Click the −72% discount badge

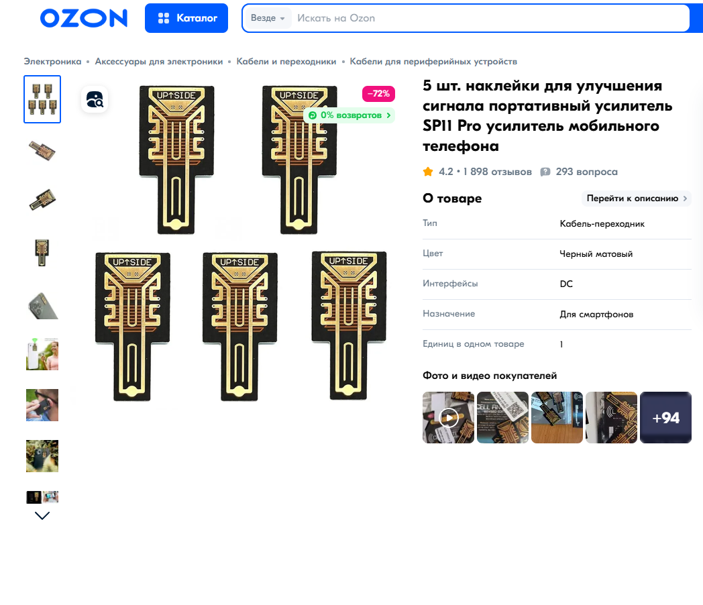(x=378, y=94)
